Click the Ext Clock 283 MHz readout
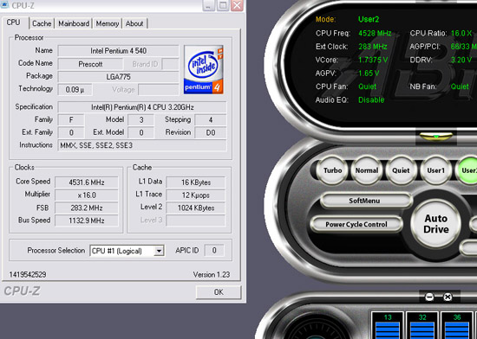 (x=373, y=47)
